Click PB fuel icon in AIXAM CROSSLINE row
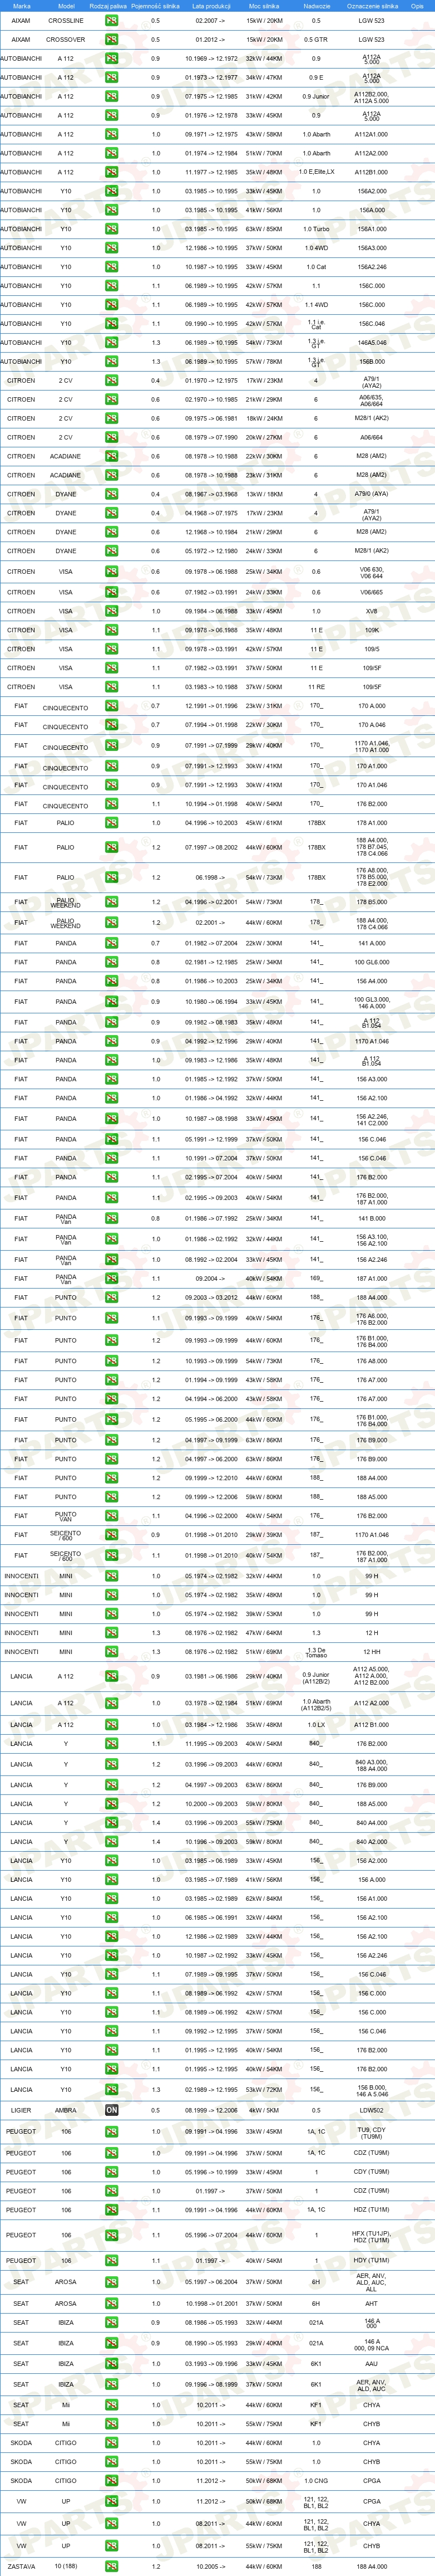Viewport: 435px width, 2576px height. pos(112,20)
